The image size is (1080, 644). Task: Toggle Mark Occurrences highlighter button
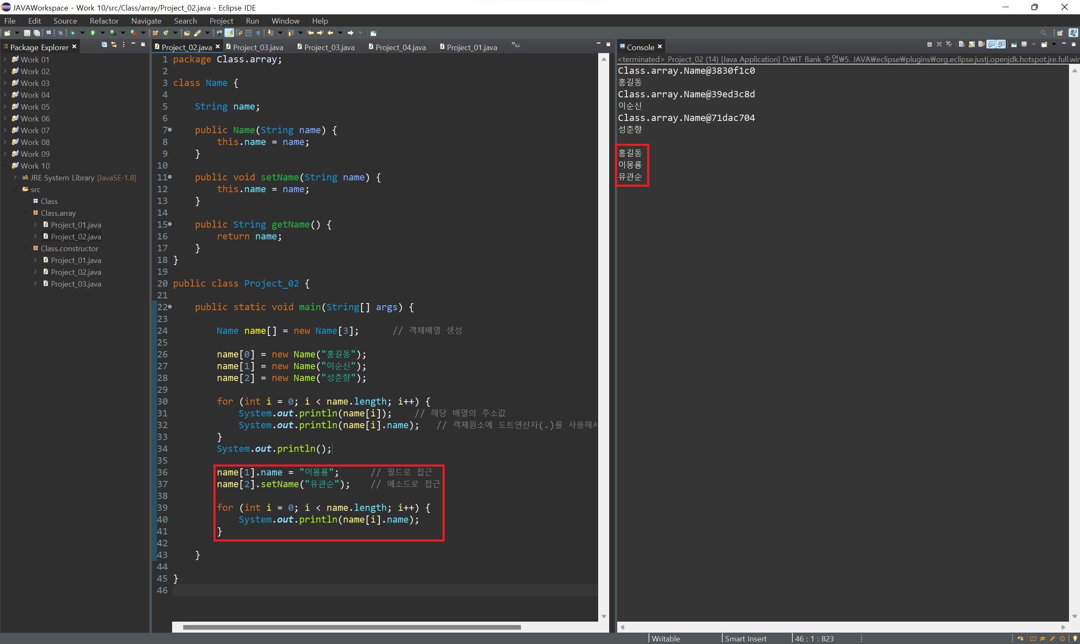pyautogui.click(x=229, y=33)
